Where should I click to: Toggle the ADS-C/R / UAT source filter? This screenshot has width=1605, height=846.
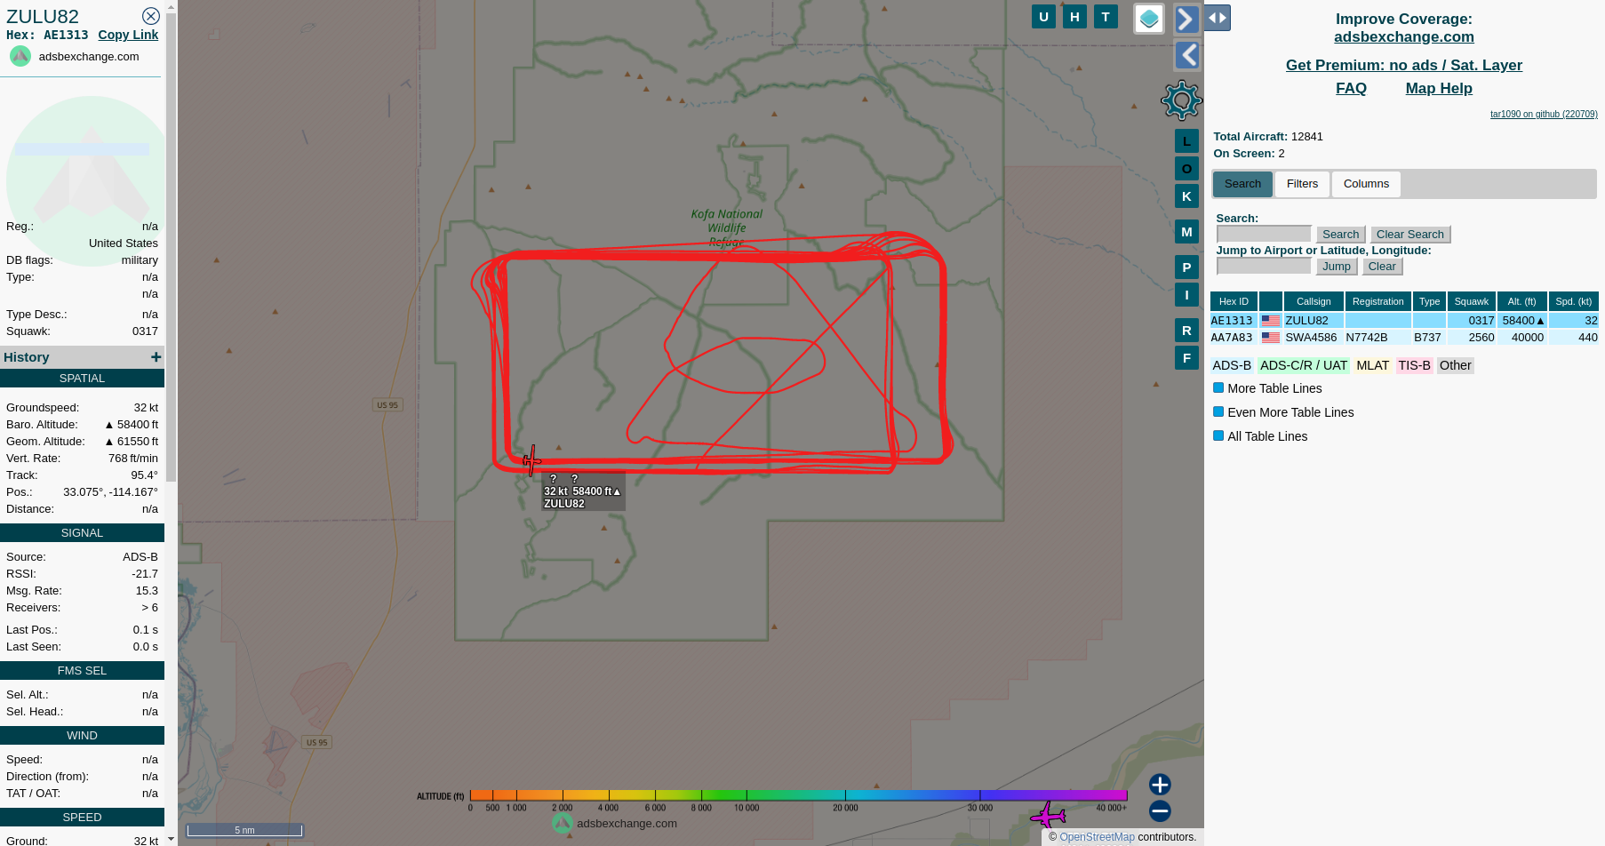click(x=1303, y=365)
